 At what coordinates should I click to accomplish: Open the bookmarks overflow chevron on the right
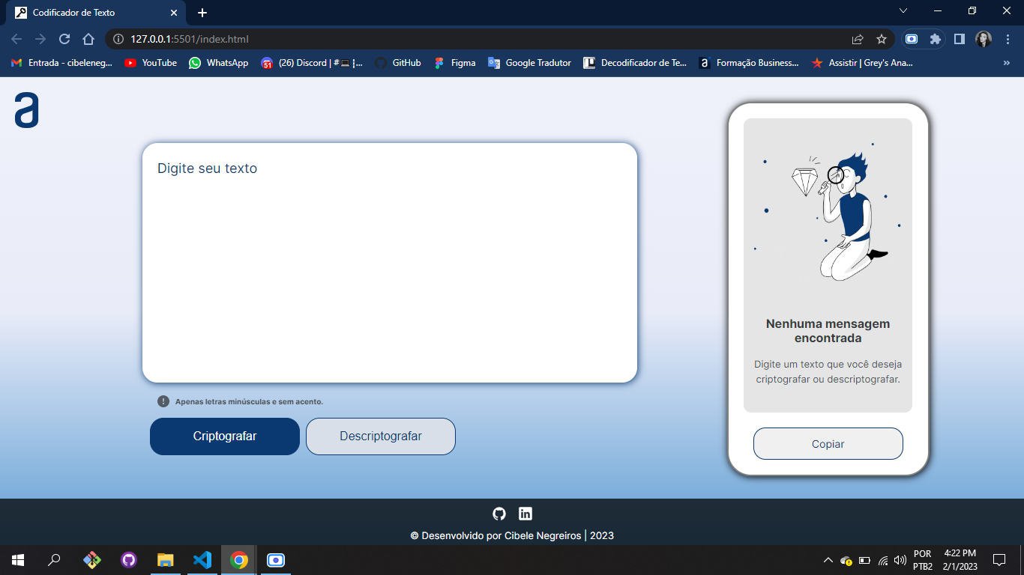(x=1006, y=63)
